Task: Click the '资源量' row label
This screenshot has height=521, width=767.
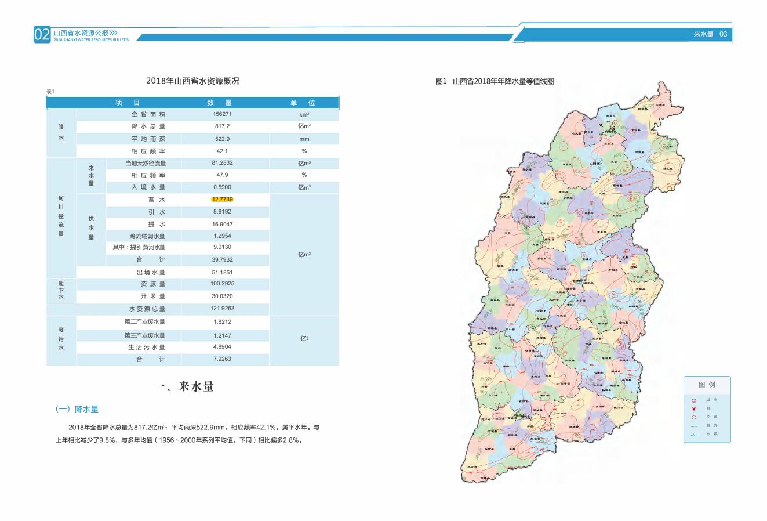Action: click(x=153, y=284)
